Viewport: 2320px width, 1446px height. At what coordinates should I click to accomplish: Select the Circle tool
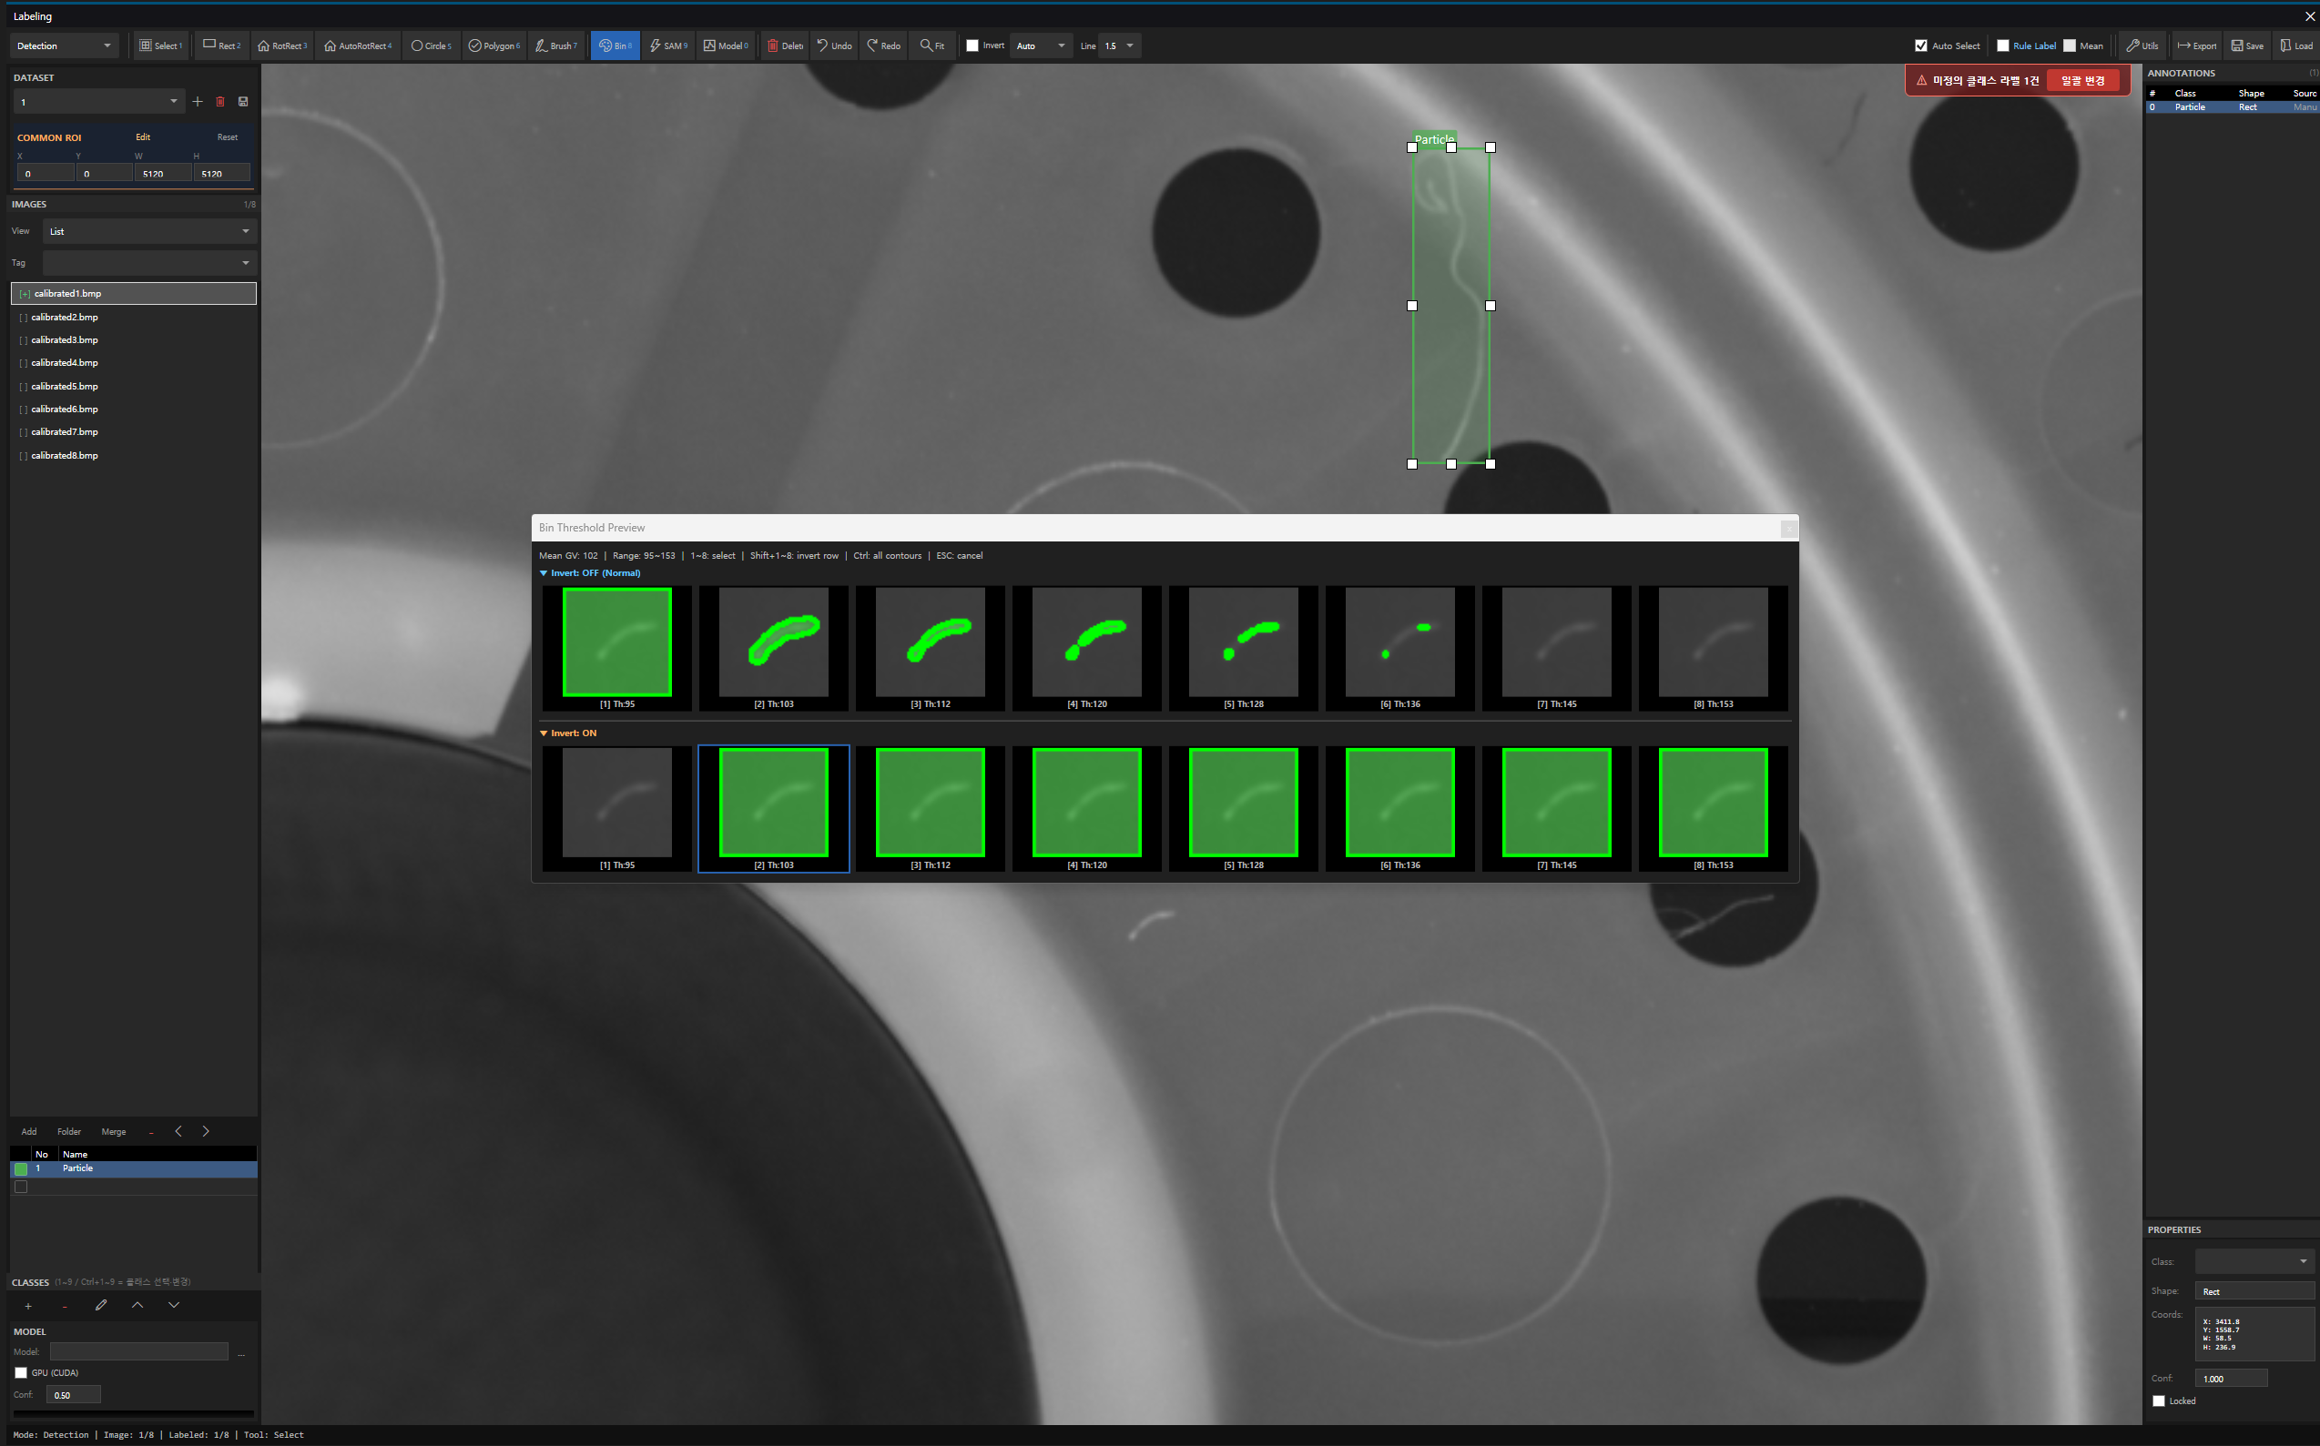432,46
